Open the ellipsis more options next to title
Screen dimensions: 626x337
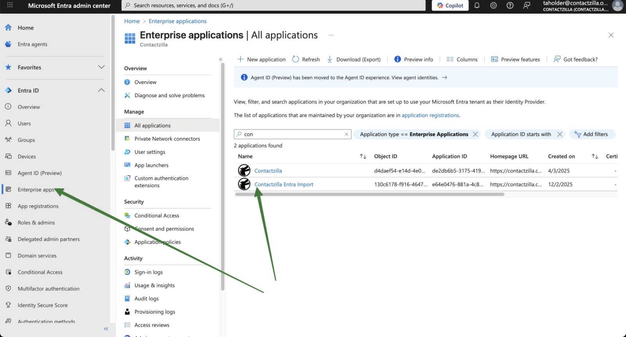pyautogui.click(x=331, y=35)
